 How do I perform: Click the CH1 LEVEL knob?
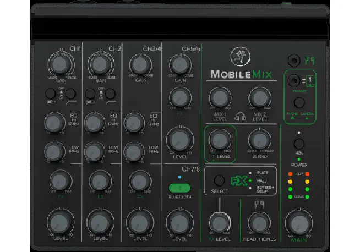(x=60, y=223)
